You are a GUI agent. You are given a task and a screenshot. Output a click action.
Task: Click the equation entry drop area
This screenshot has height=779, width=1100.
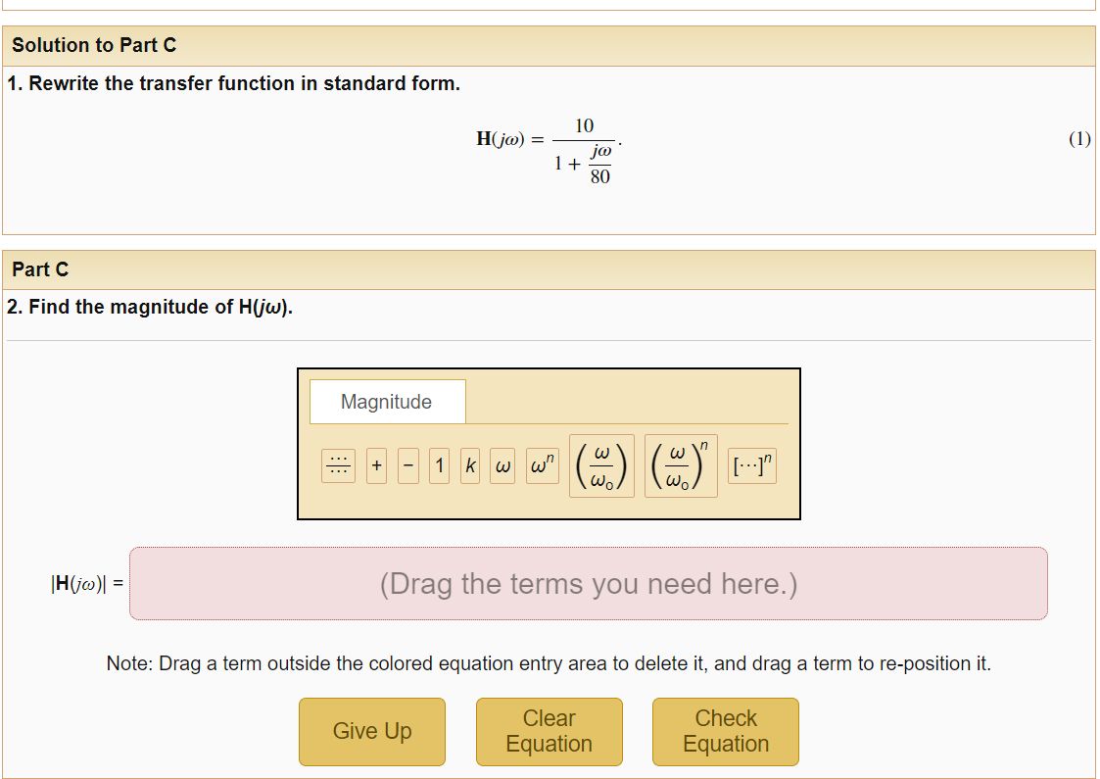[590, 583]
